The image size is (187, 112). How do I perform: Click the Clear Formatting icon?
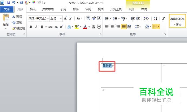tap(88, 18)
